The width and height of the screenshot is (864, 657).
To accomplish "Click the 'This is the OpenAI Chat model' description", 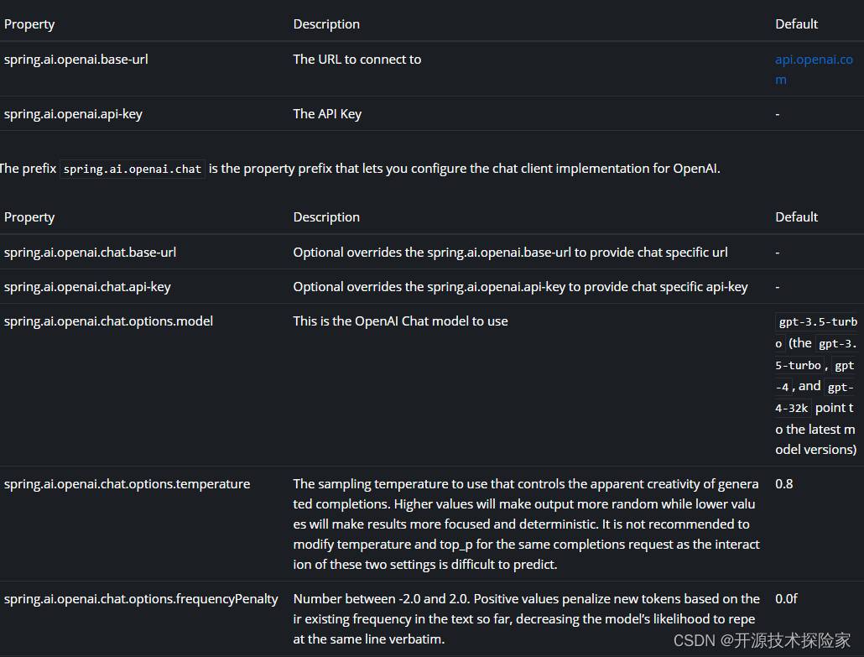I will pos(400,321).
